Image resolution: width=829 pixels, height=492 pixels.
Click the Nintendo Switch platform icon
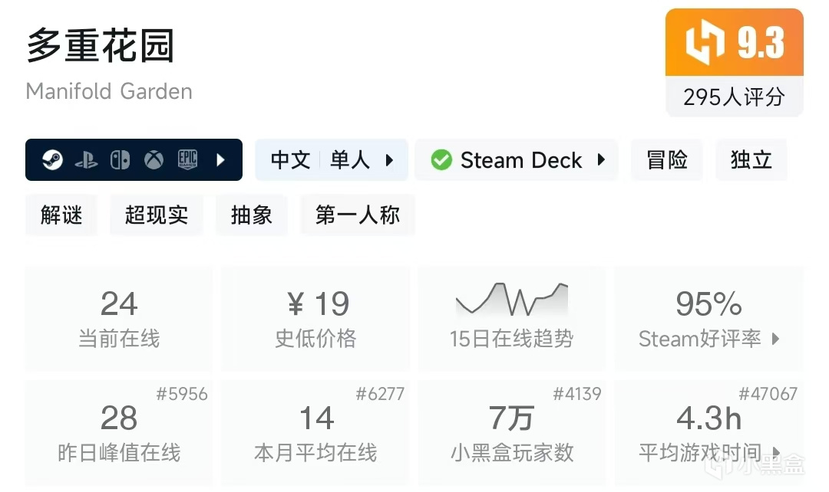click(120, 160)
